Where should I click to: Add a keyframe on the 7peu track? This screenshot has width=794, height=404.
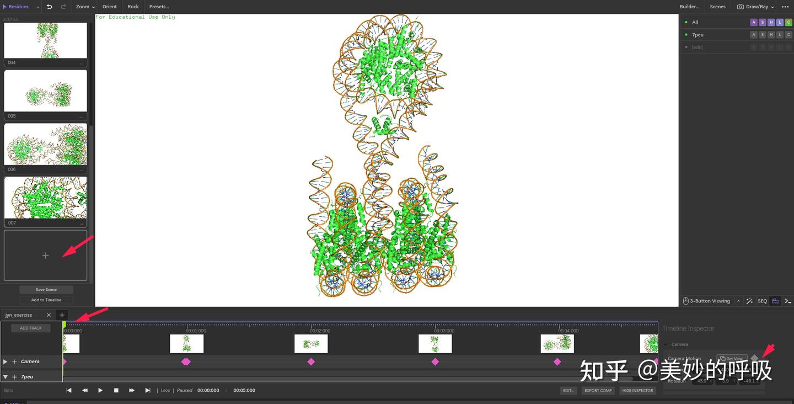coord(14,376)
